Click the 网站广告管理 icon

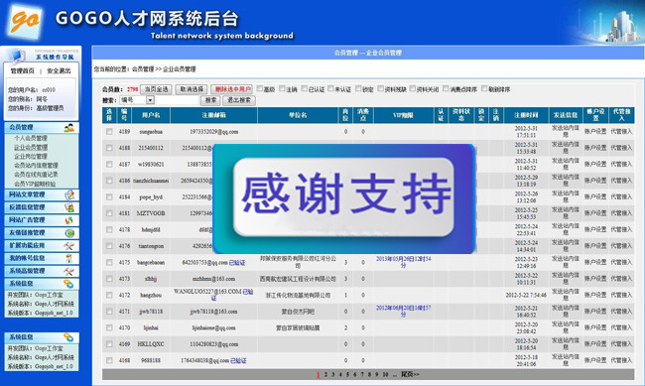pos(69,220)
